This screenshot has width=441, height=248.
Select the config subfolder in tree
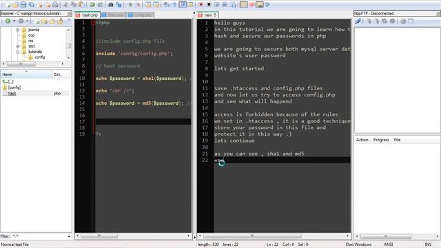pyautogui.click(x=40, y=57)
